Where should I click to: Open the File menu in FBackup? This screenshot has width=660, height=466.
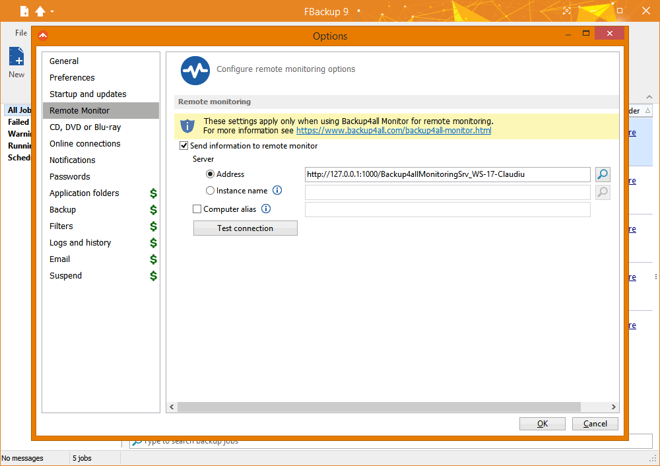click(x=21, y=33)
